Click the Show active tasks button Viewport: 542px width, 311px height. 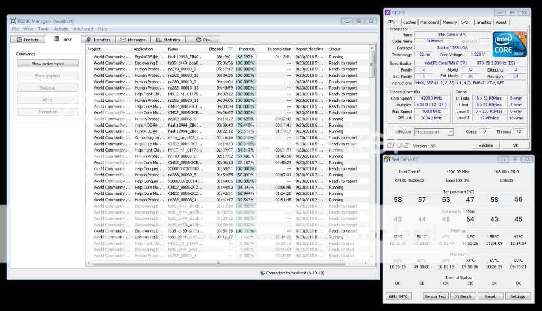pyautogui.click(x=48, y=64)
